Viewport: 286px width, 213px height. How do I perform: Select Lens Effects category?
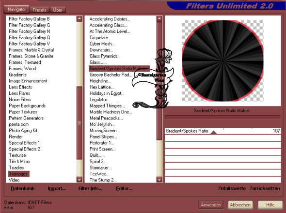click(20, 87)
